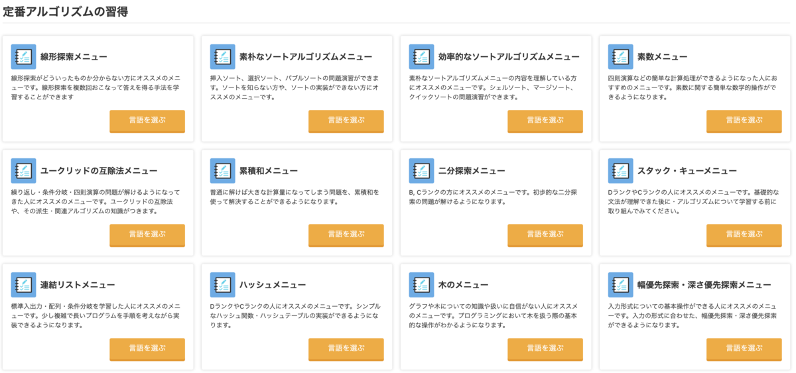This screenshot has height=373, width=796.
Task: Select the 連結リストメニュー heading text
Action: [x=78, y=285]
